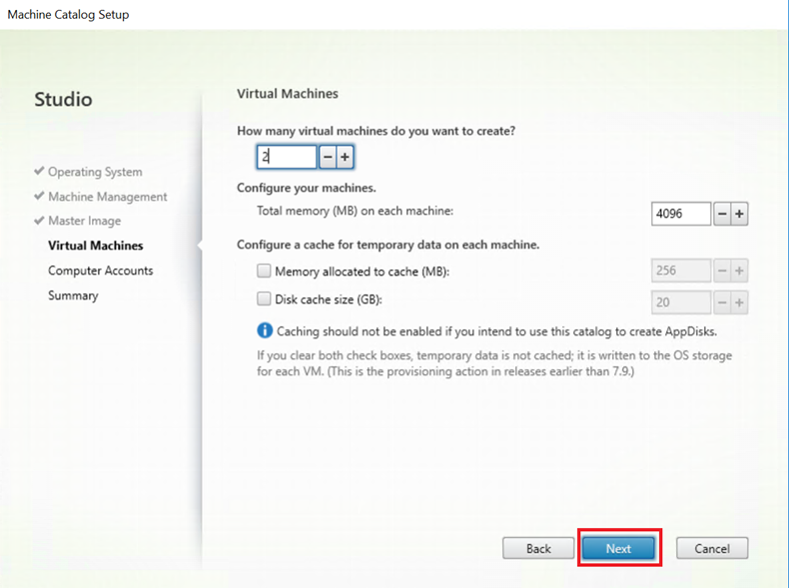The height and width of the screenshot is (588, 789).
Task: Click the plus button for disk cache size
Action: coord(739,302)
